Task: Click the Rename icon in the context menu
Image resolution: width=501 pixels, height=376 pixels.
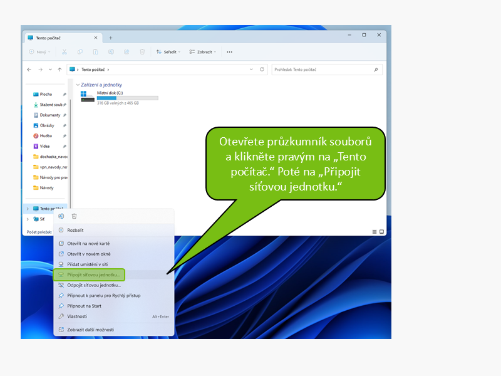Action: point(61,216)
